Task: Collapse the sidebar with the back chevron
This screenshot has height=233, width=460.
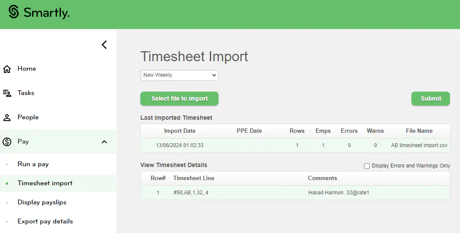Action: [104, 45]
